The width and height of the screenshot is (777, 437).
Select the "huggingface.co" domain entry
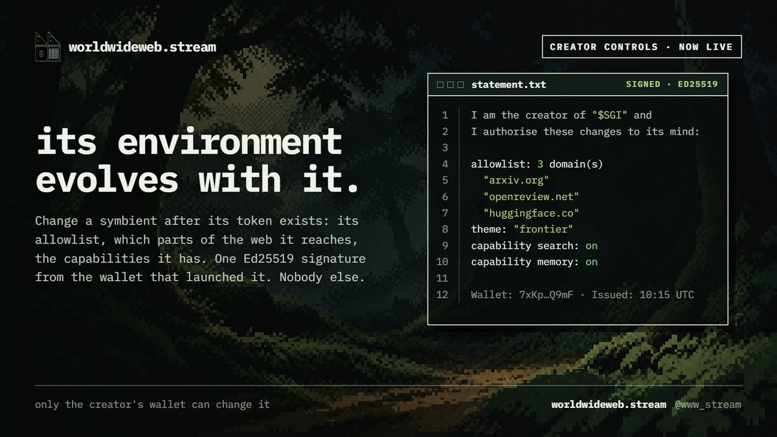coord(531,213)
